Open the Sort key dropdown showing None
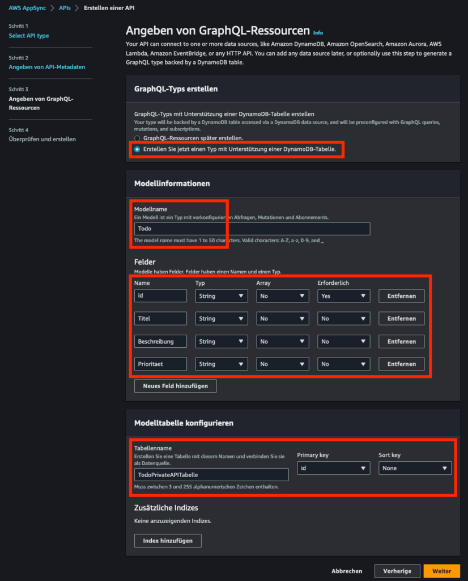 pos(415,468)
